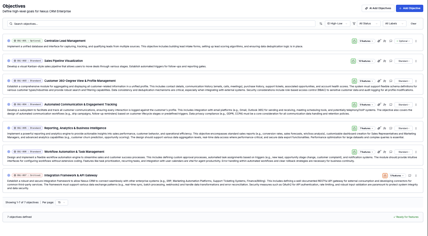Open the ID High-Low sort dropdown
The image size is (428, 236).
[337, 24]
